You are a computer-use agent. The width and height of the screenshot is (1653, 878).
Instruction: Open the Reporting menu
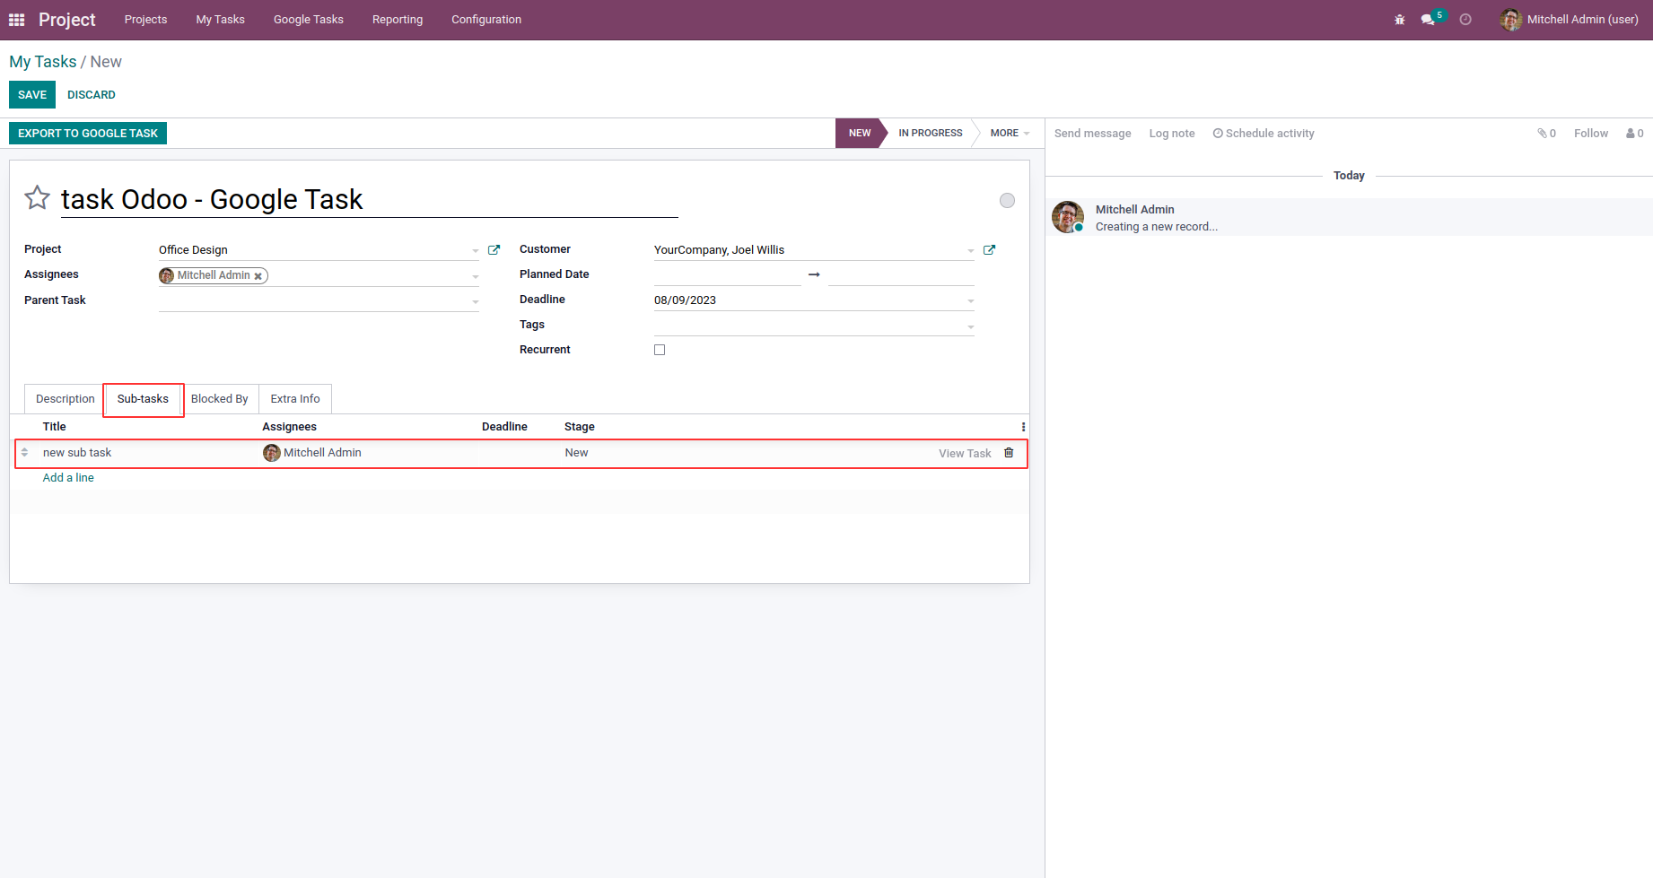398,20
